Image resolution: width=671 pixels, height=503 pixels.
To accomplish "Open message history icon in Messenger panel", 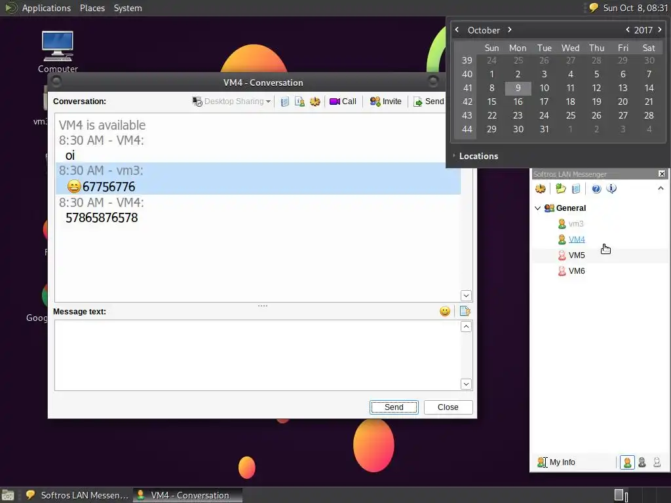I will pos(576,189).
